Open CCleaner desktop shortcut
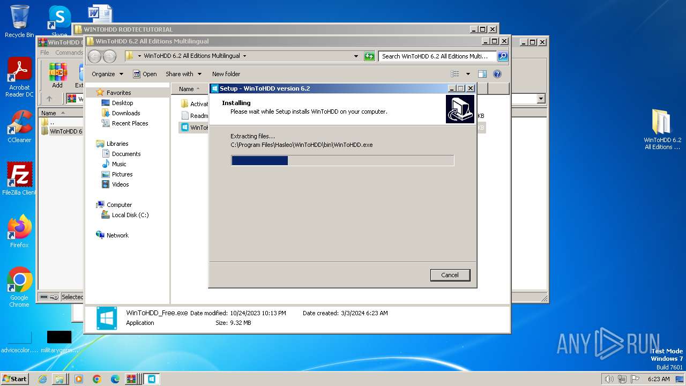The image size is (686, 386). tap(19, 126)
